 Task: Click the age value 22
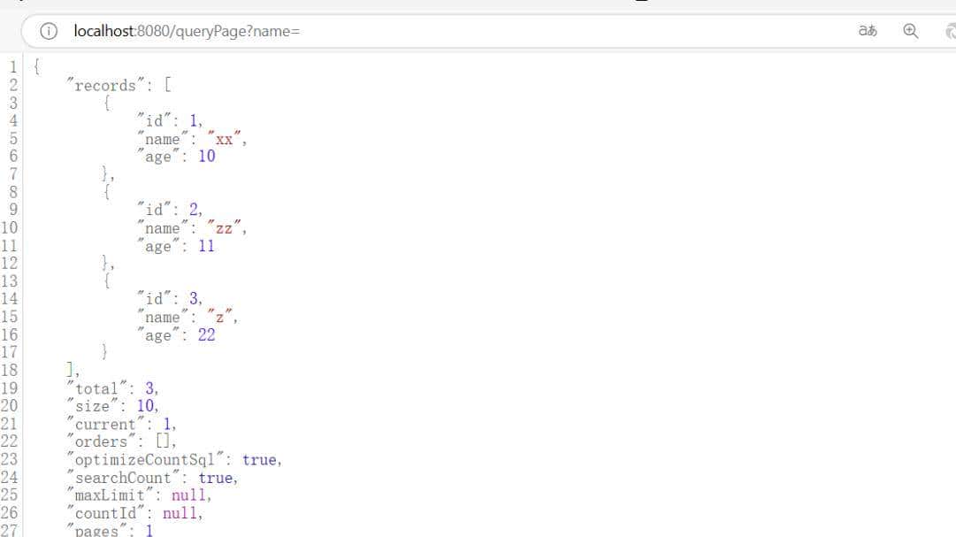click(207, 335)
